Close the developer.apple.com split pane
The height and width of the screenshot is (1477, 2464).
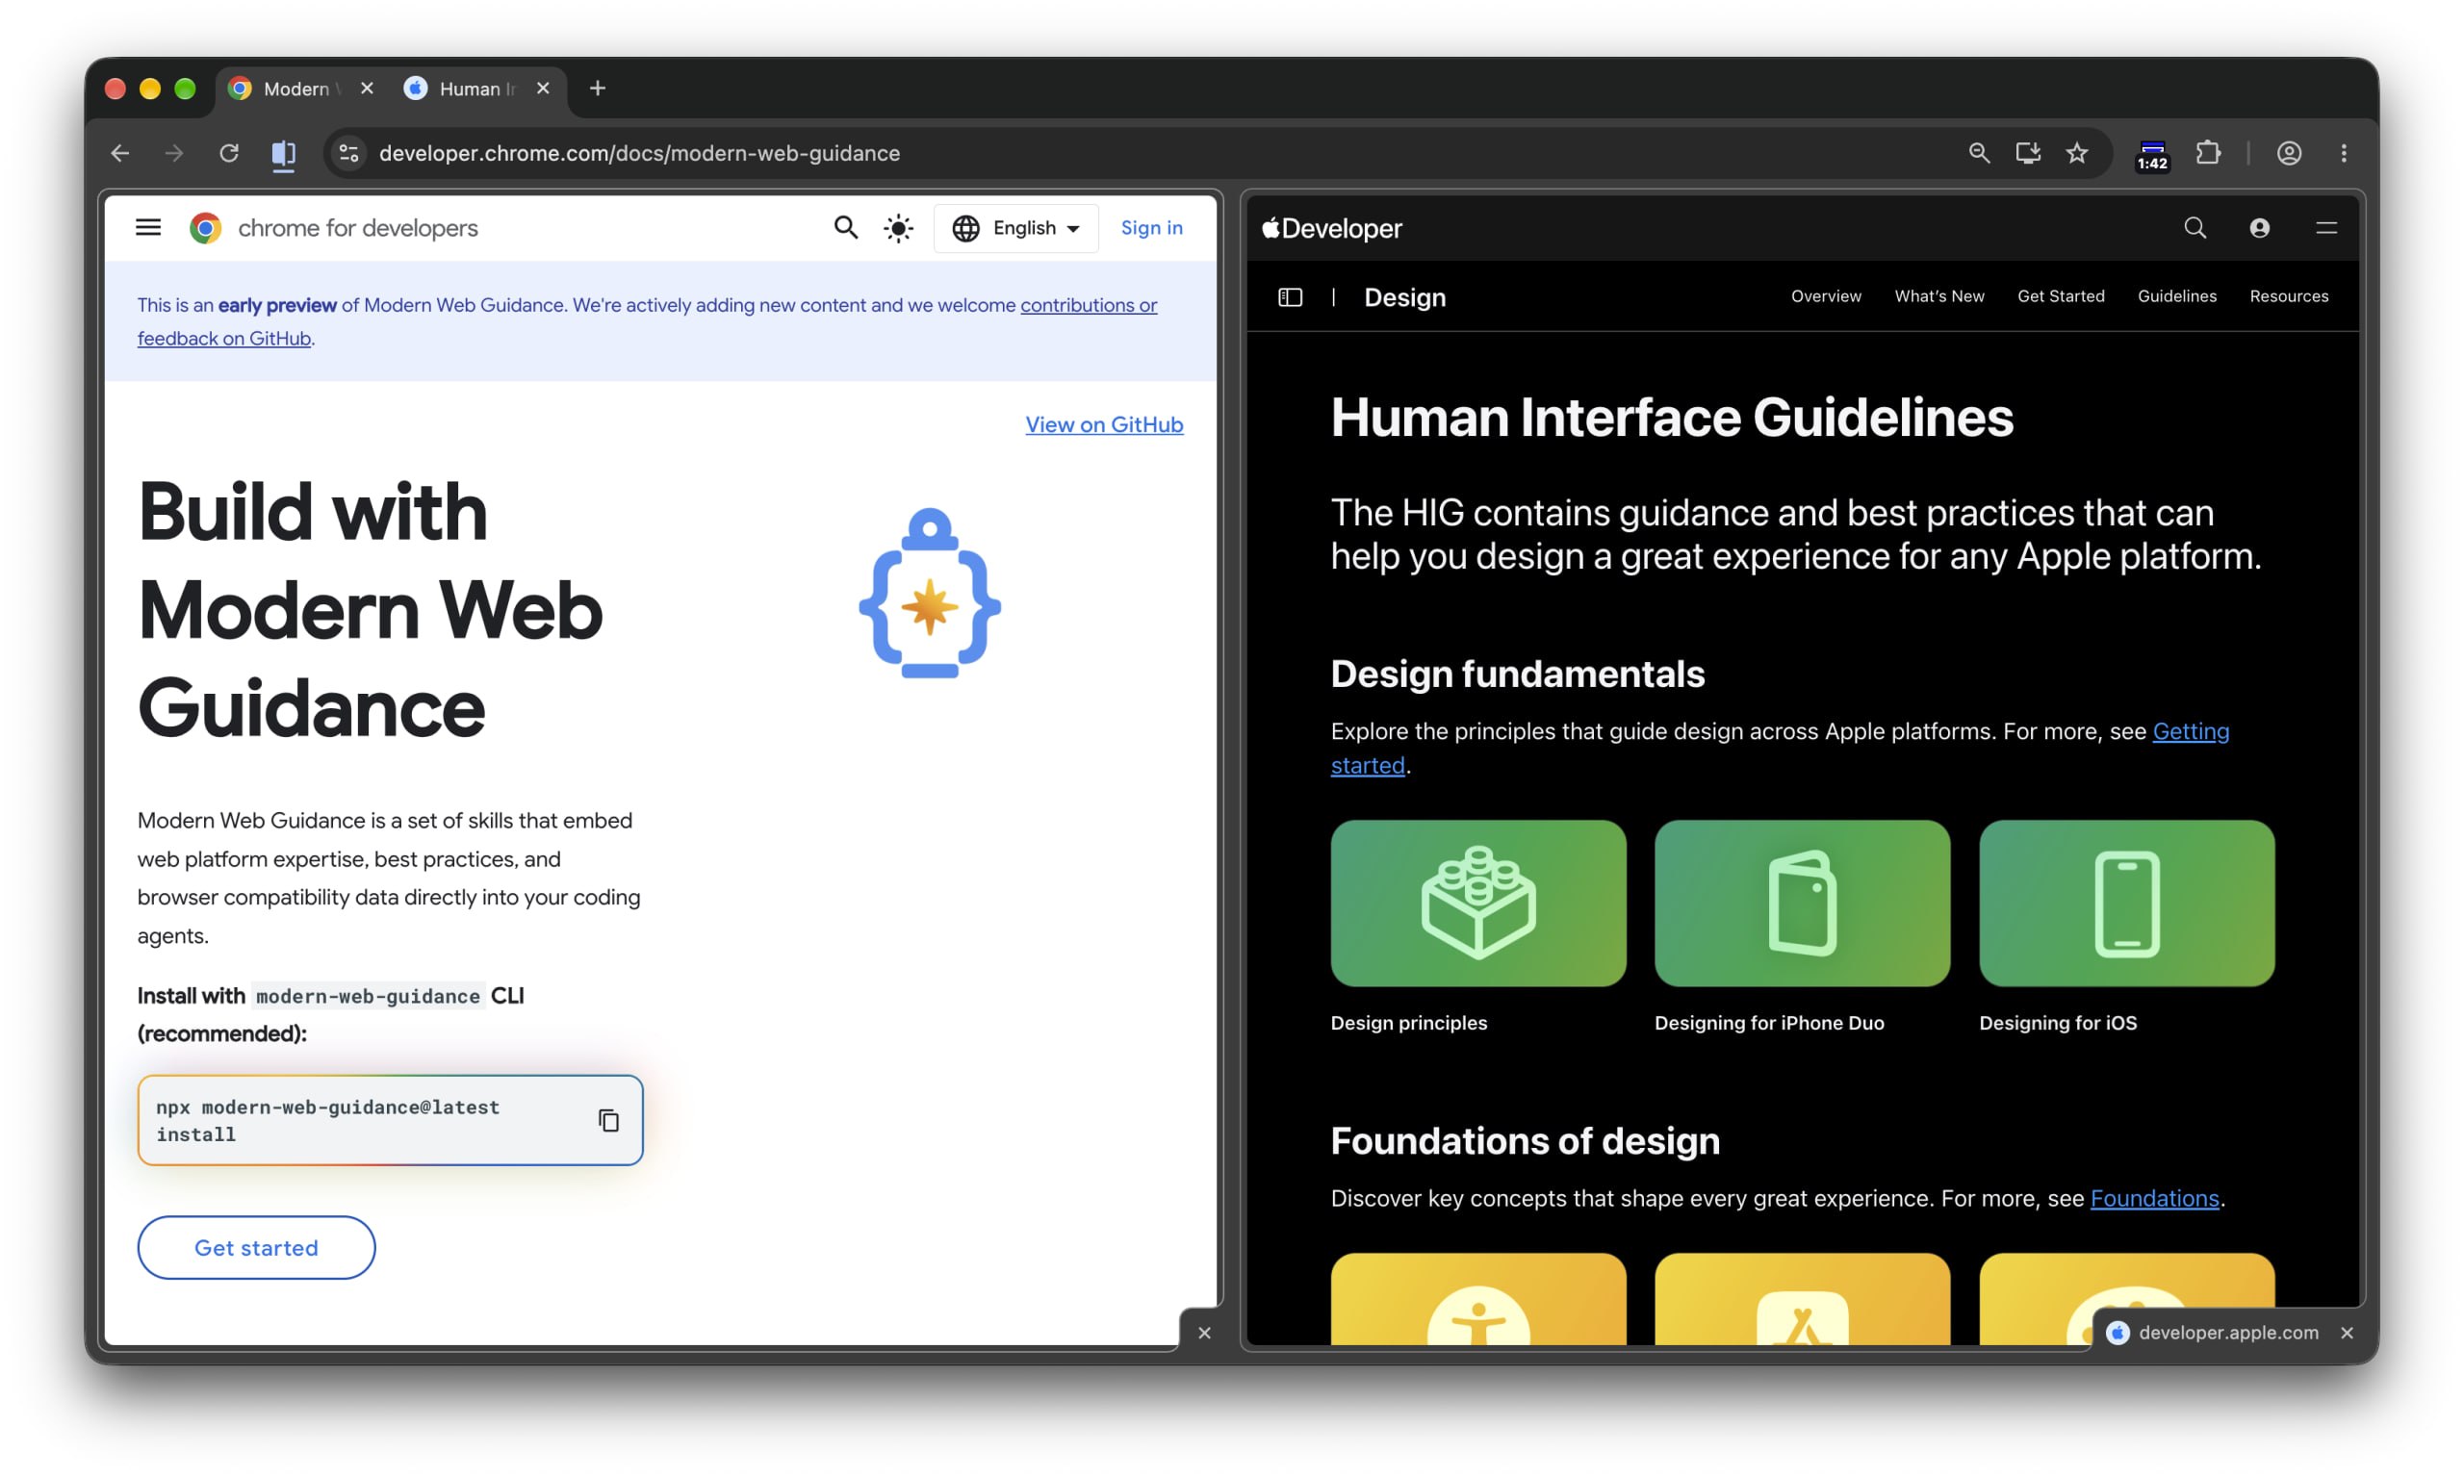coord(2347,1334)
